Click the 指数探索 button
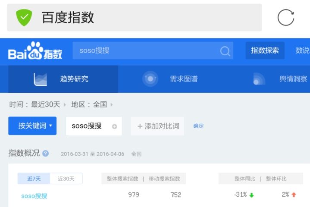310x207 pixels. click(x=265, y=50)
